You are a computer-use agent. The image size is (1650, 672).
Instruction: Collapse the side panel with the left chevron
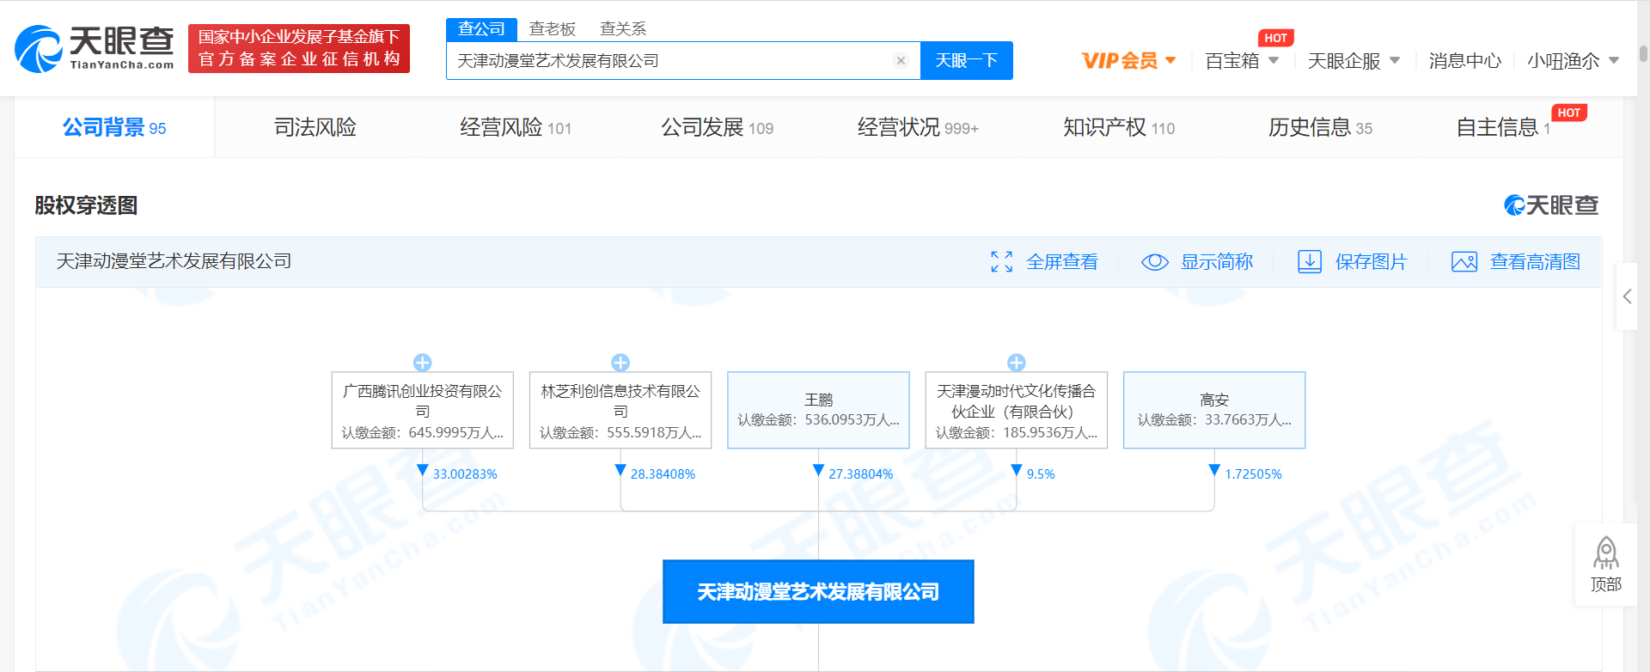(x=1627, y=296)
